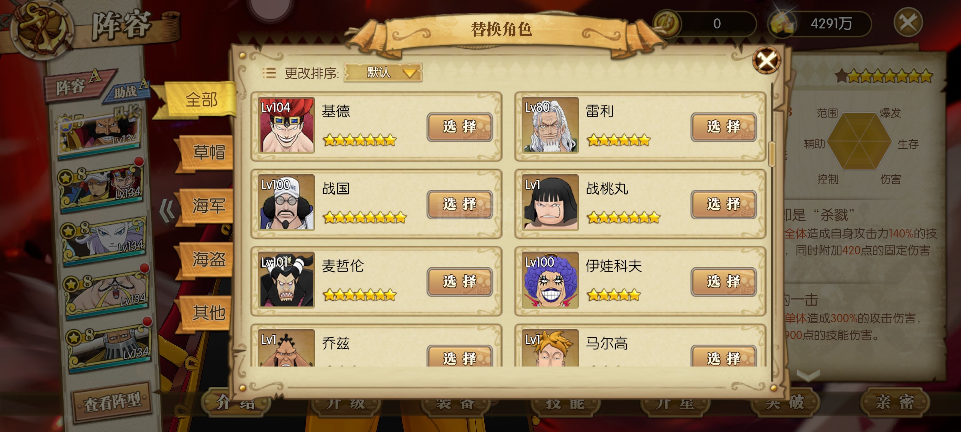Click the 战国 character portrait
The height and width of the screenshot is (432, 961).
[x=287, y=202]
